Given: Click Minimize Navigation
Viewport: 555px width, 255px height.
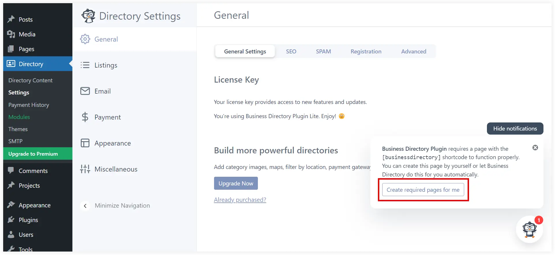Looking at the screenshot, I should point(122,206).
